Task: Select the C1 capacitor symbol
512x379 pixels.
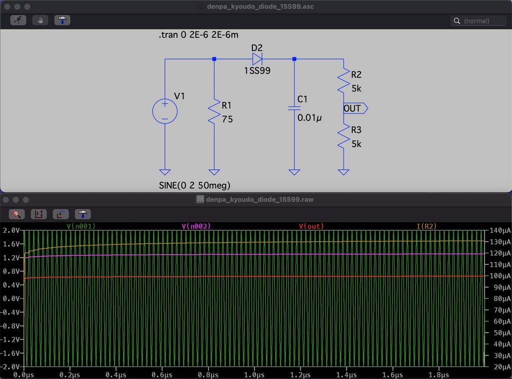Action: tap(294, 108)
